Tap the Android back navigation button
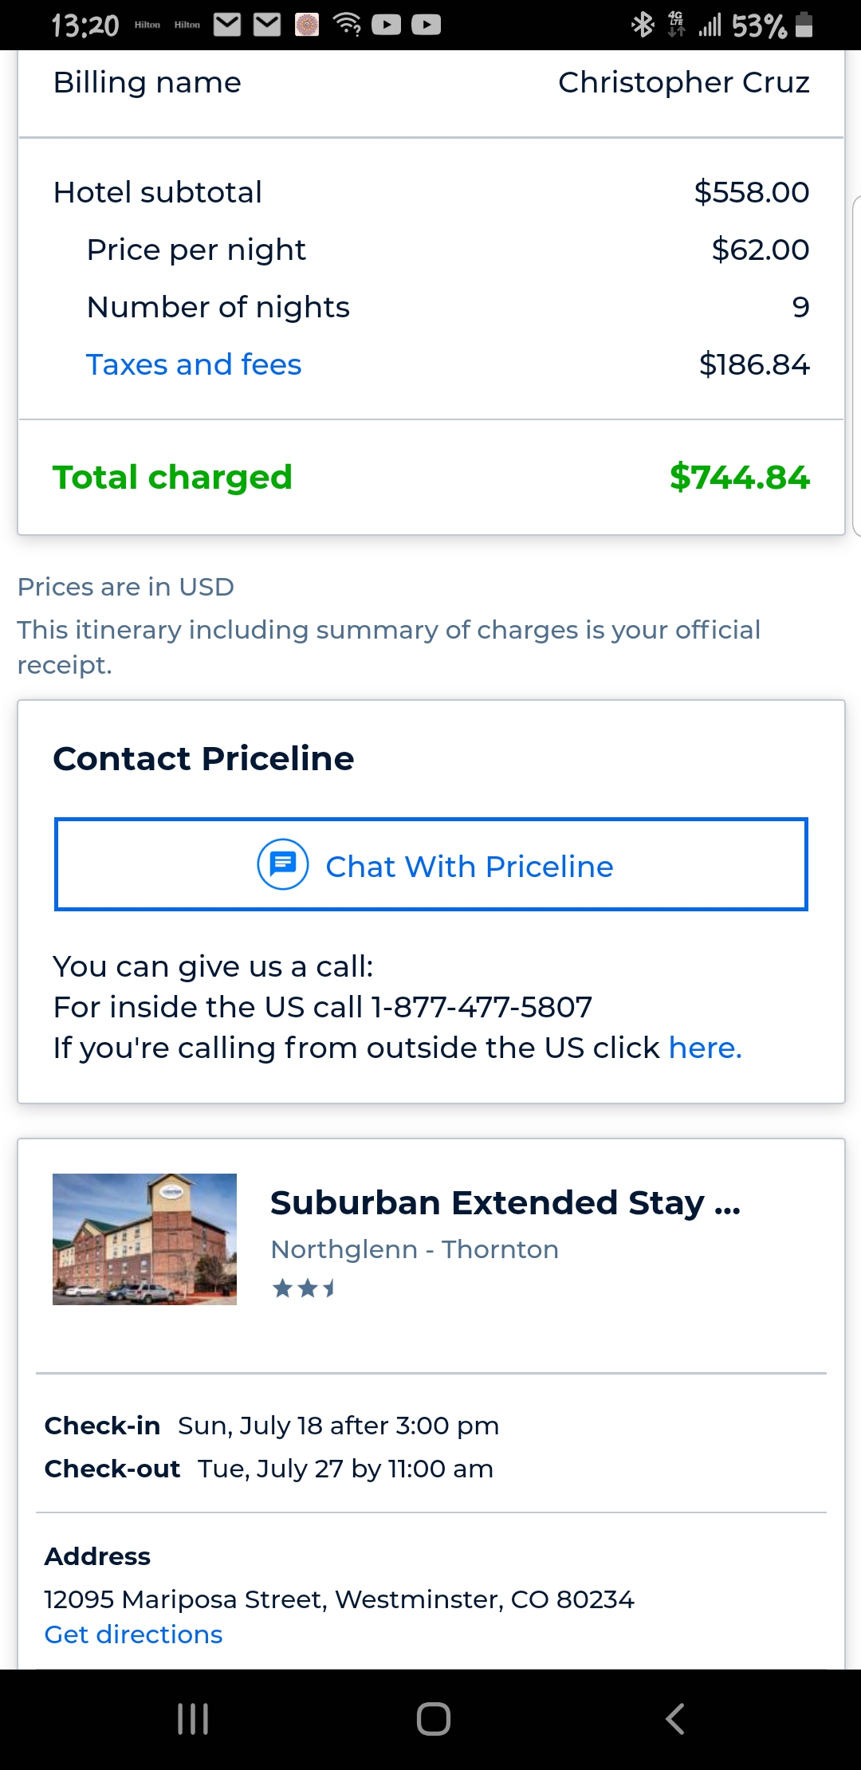The height and width of the screenshot is (1770, 861). (674, 1719)
